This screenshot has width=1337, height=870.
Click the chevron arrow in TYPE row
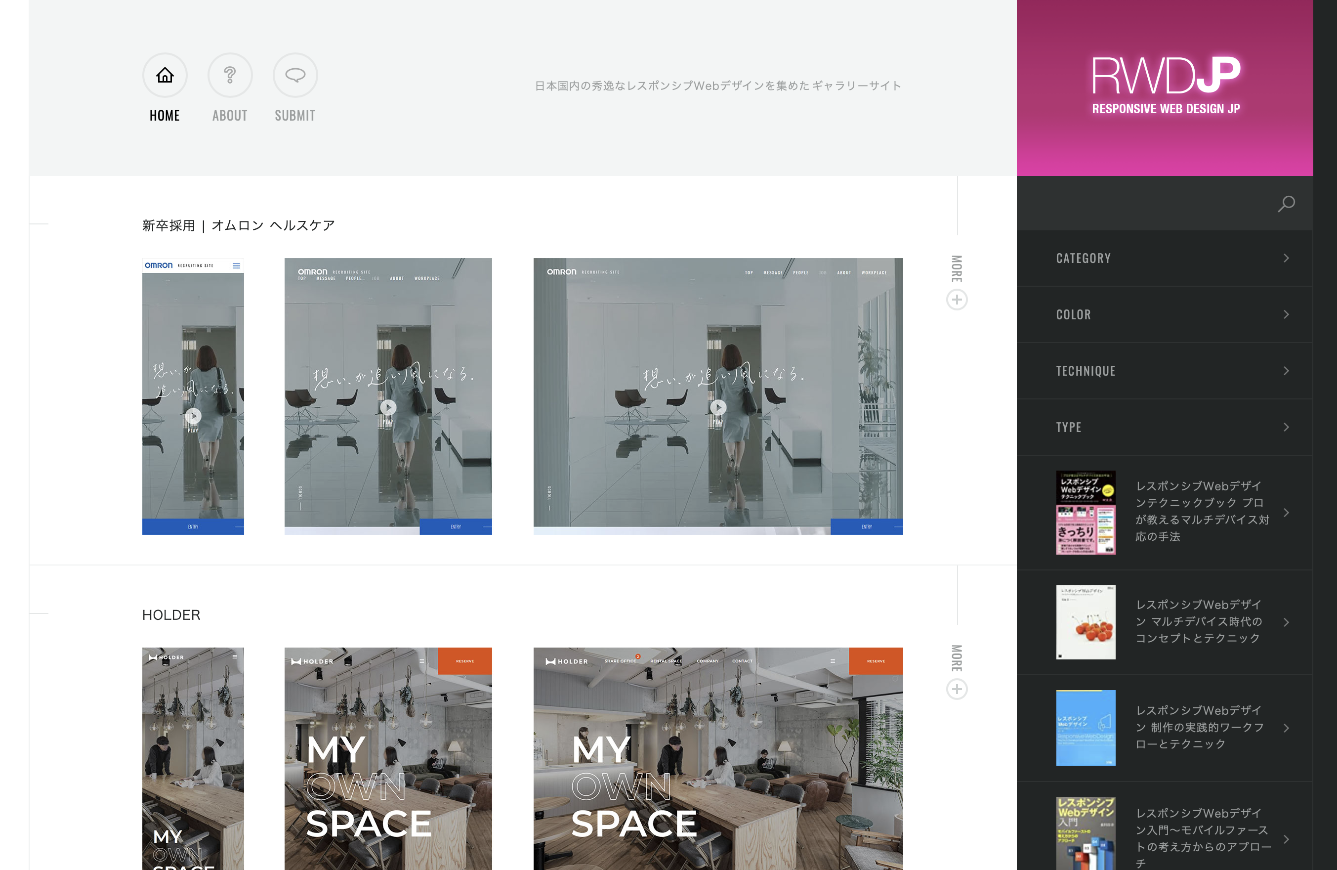point(1286,427)
